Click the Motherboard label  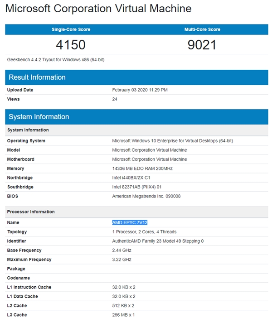tap(20, 159)
